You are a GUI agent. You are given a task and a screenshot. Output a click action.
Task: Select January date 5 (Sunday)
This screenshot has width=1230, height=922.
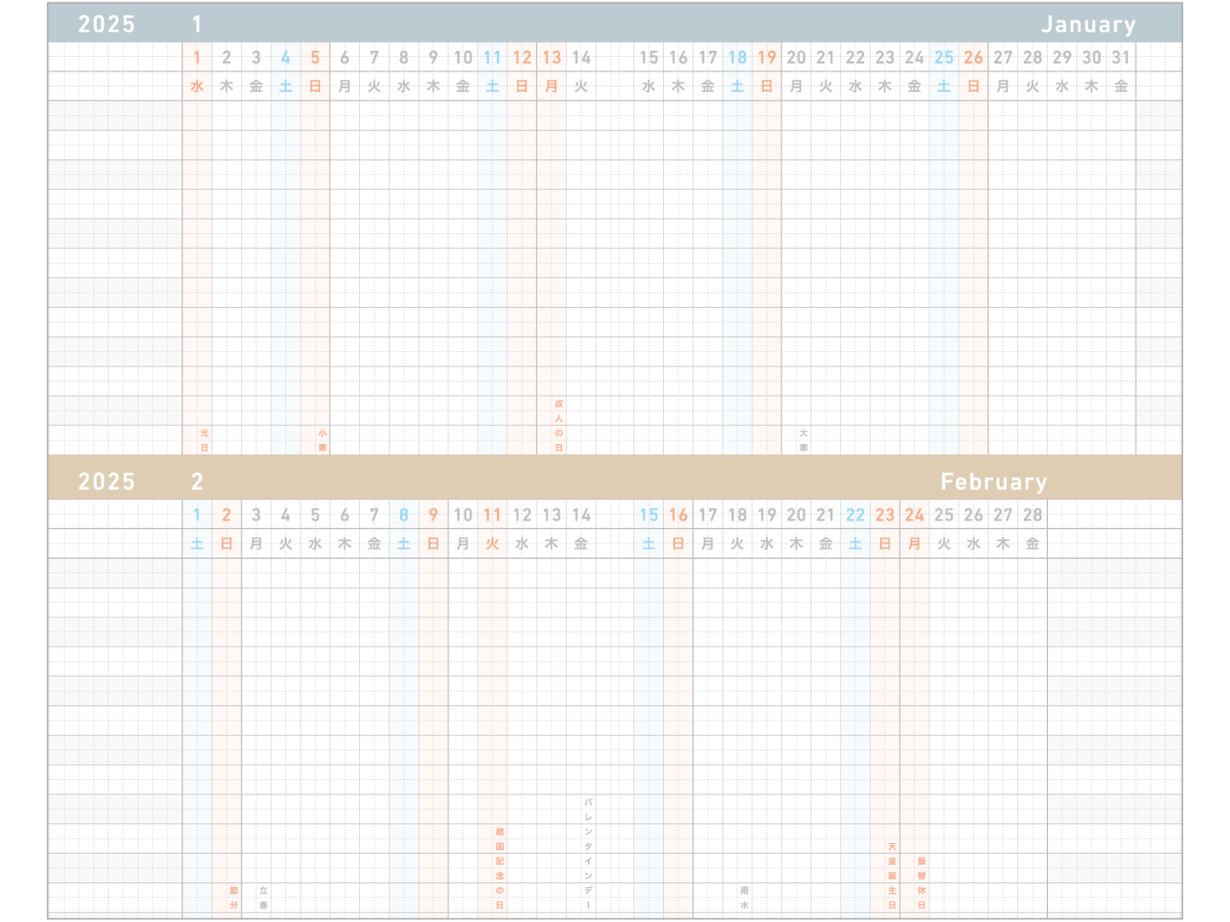(x=315, y=58)
